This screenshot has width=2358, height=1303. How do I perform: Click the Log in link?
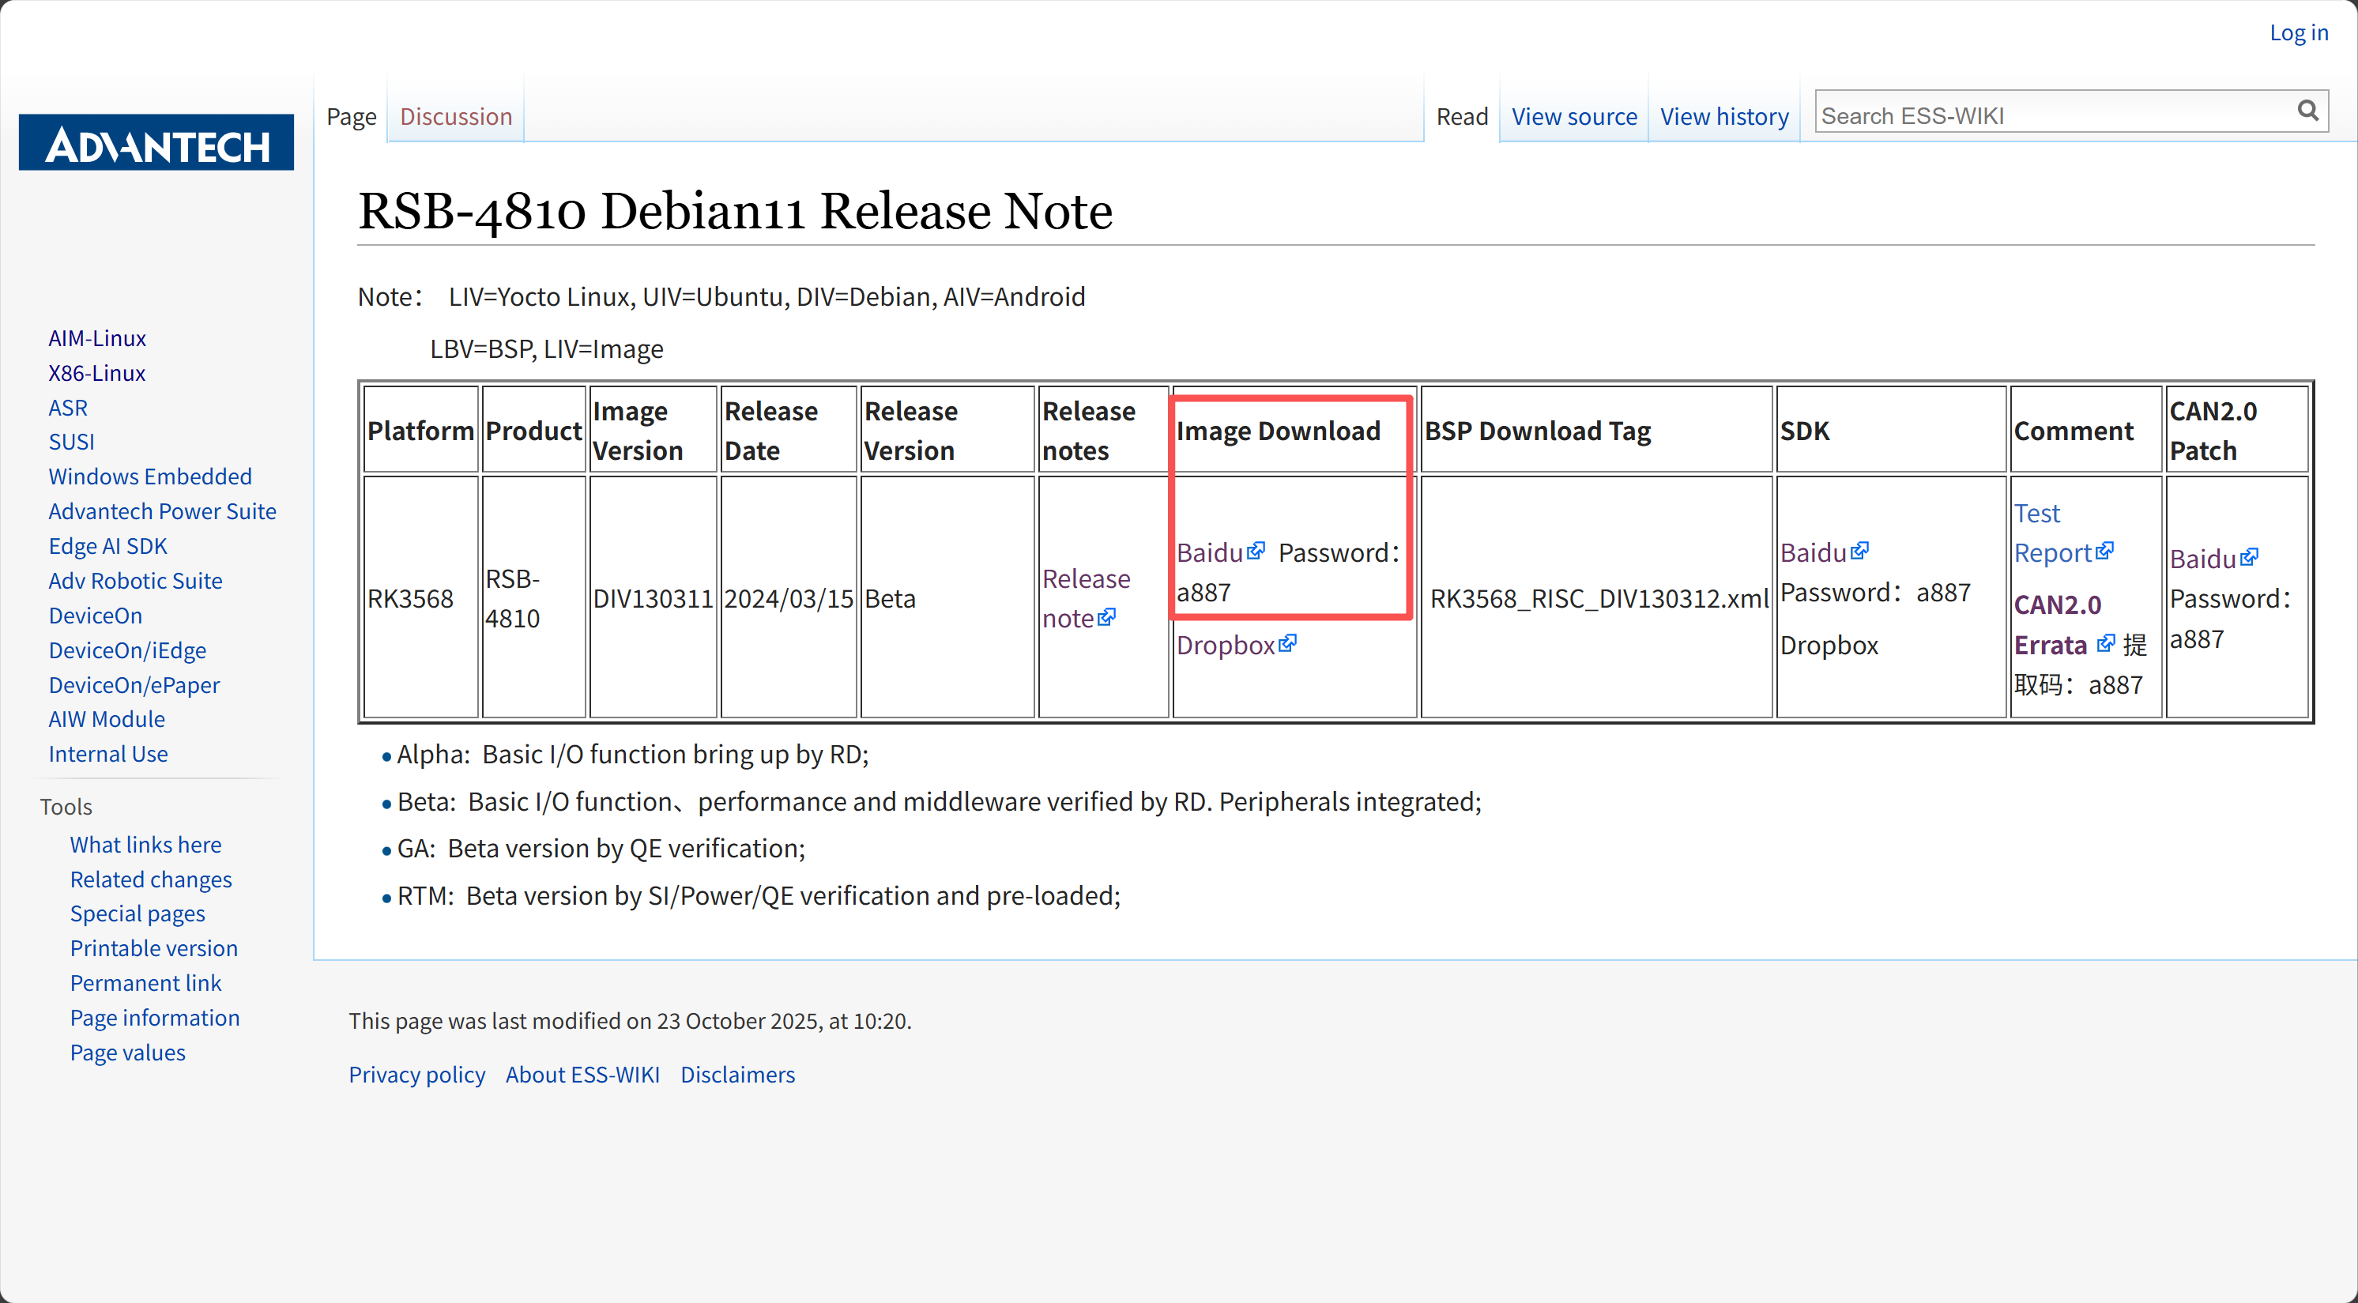pos(2298,33)
